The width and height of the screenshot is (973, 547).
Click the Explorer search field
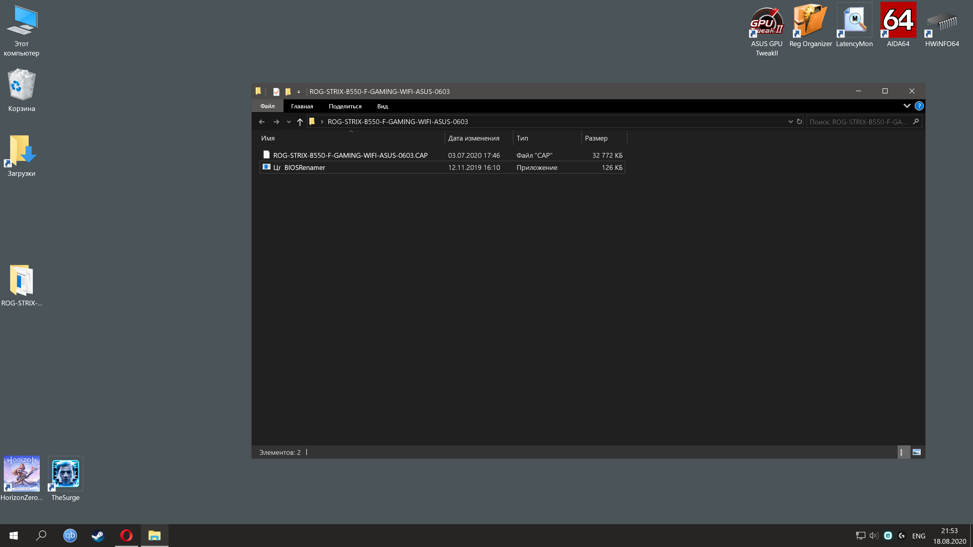click(857, 122)
